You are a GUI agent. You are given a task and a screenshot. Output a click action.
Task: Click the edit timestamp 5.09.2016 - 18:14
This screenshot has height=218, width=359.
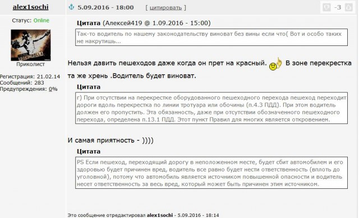[198, 215]
